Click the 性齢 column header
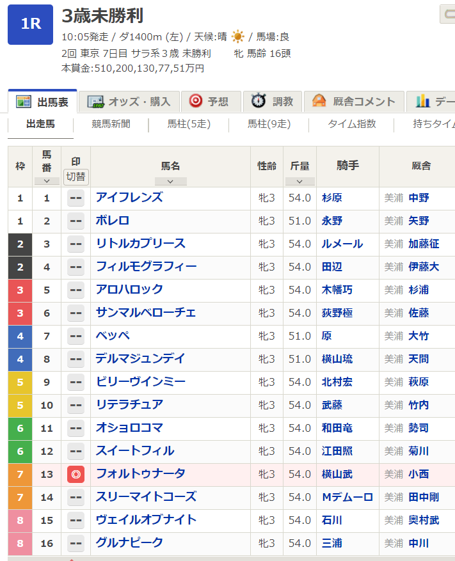 (267, 166)
